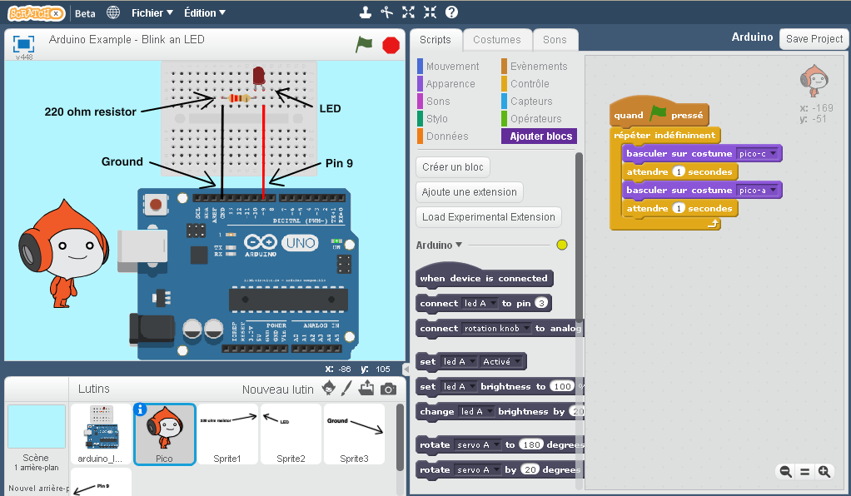The image size is (851, 496).
Task: Switch to the Sons tab
Action: (555, 40)
